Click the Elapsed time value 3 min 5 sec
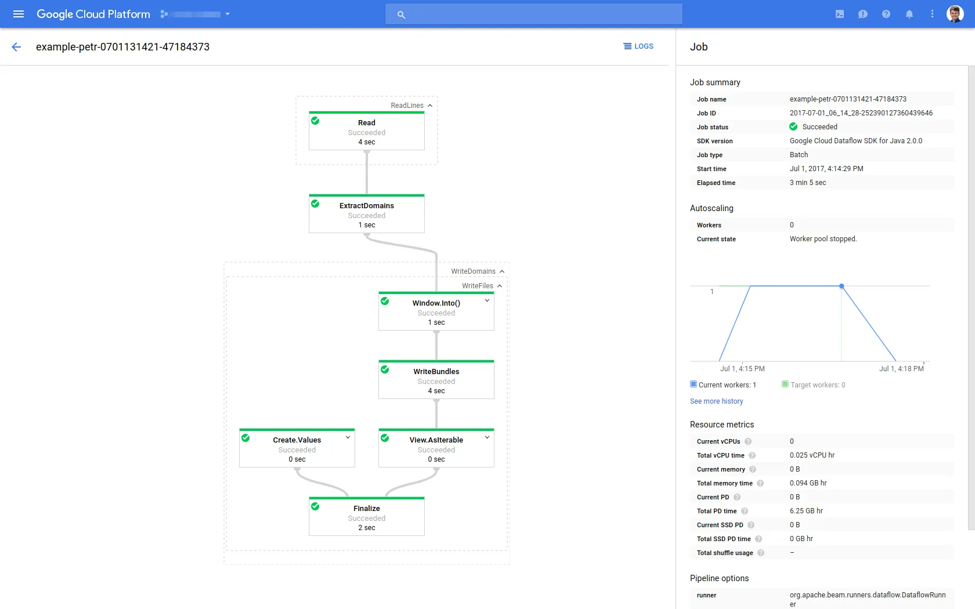 pos(808,183)
